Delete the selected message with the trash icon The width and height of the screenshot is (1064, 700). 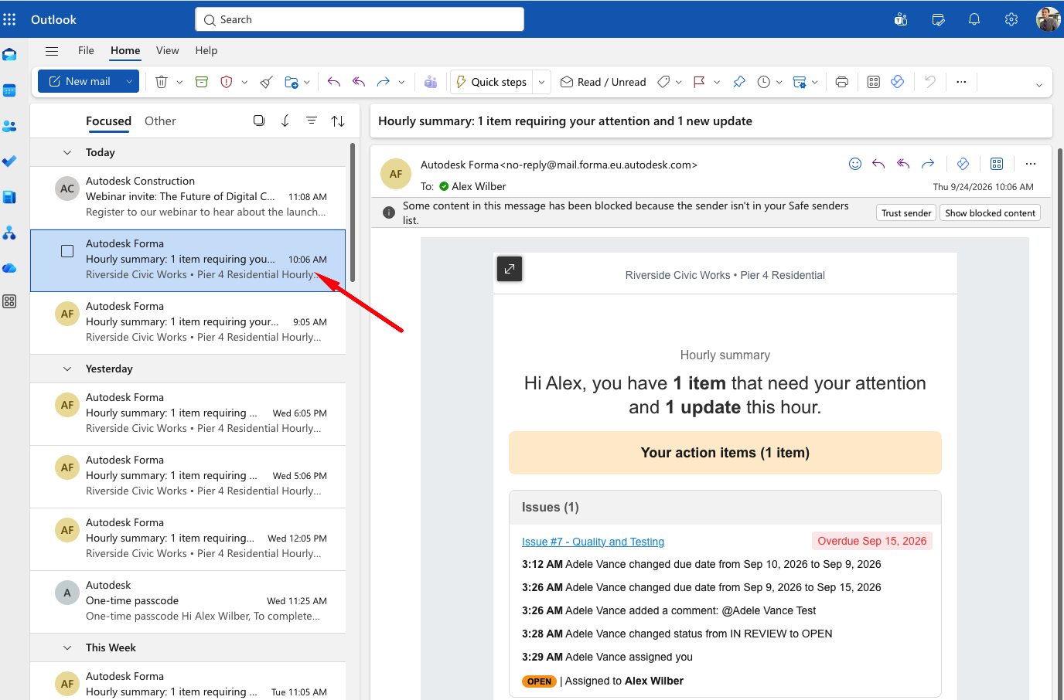click(162, 82)
